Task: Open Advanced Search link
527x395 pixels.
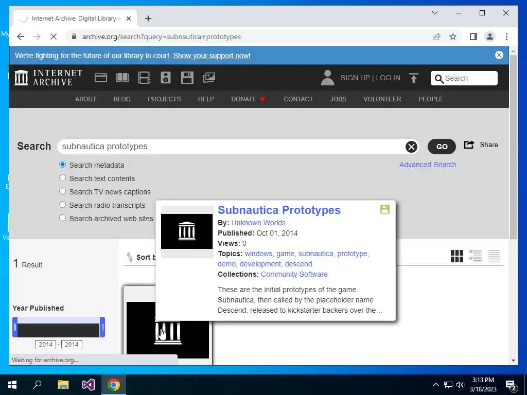Action: pyautogui.click(x=428, y=165)
